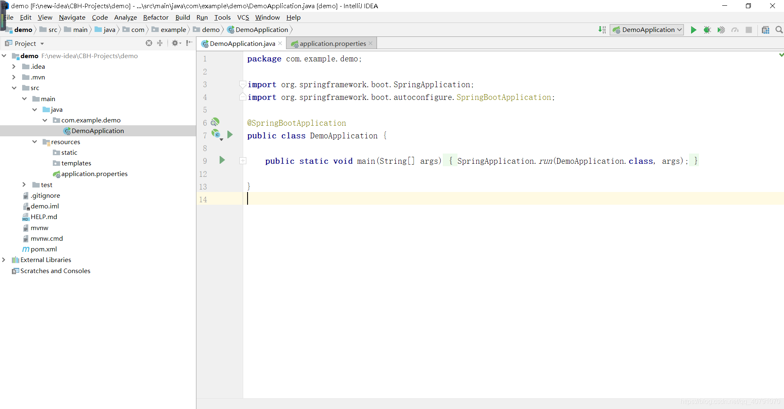784x409 pixels.
Task: Click src breadcrumb in navigation bar
Action: [49, 29]
